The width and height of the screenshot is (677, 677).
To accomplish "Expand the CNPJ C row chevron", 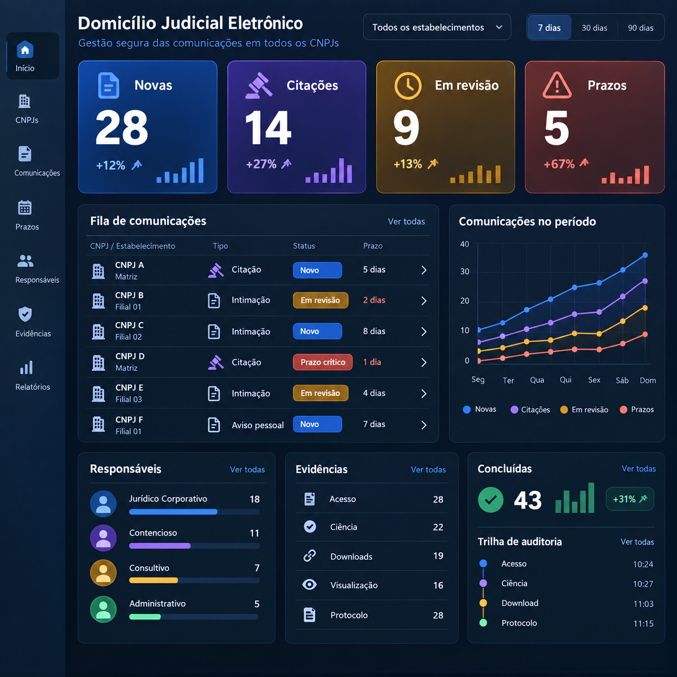I will (424, 331).
